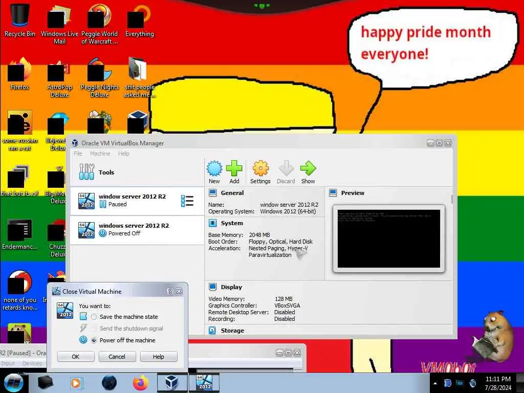Image resolution: width=524 pixels, height=393 pixels.
Task: Open the machine tools list menu icon
Action: point(187,201)
